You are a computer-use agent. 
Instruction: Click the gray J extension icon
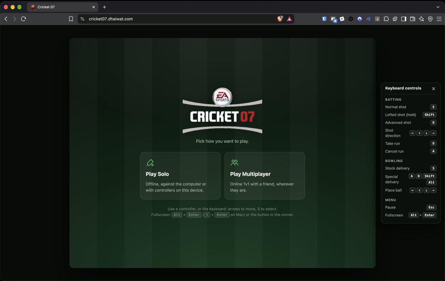(377, 19)
